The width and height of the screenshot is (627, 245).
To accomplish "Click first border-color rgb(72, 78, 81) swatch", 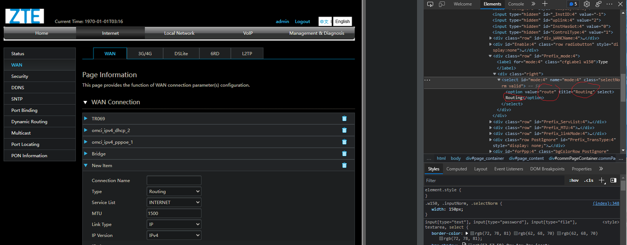I will pyautogui.click(x=473, y=233).
